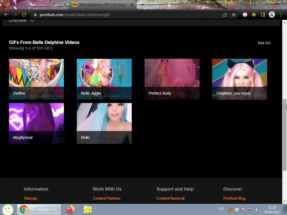Click the striped flag extension icon
This screenshot has height=215, width=287.
click(245, 15)
